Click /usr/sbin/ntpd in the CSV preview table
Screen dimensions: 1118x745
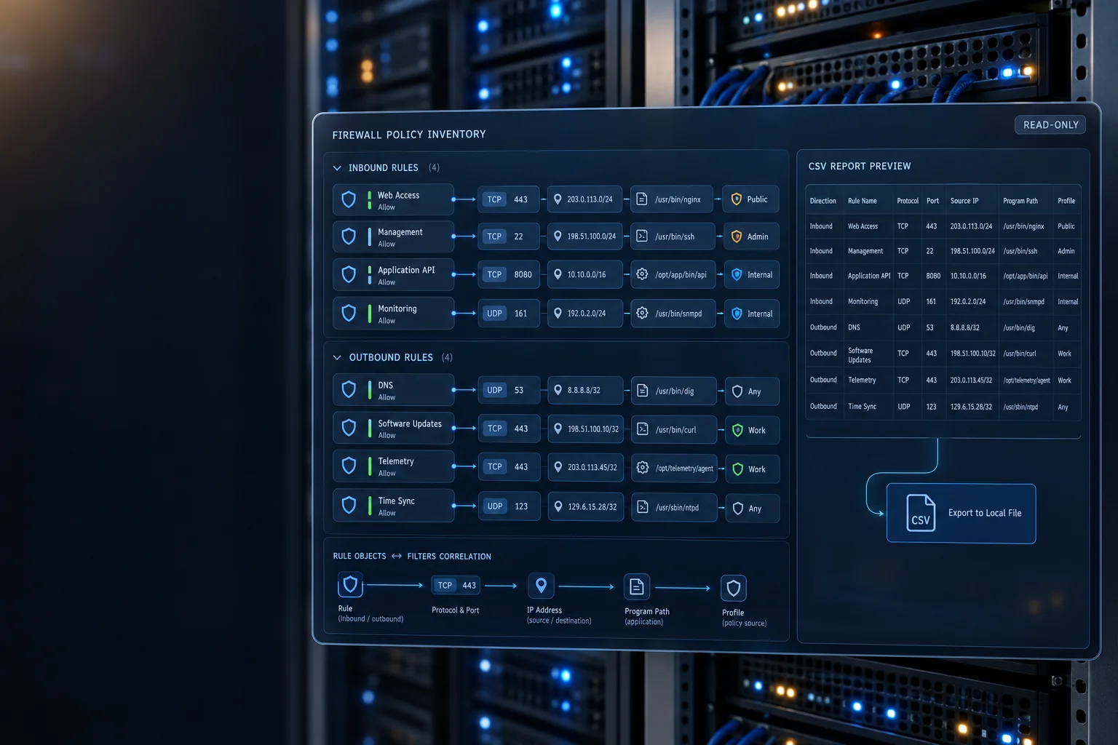tap(1020, 407)
